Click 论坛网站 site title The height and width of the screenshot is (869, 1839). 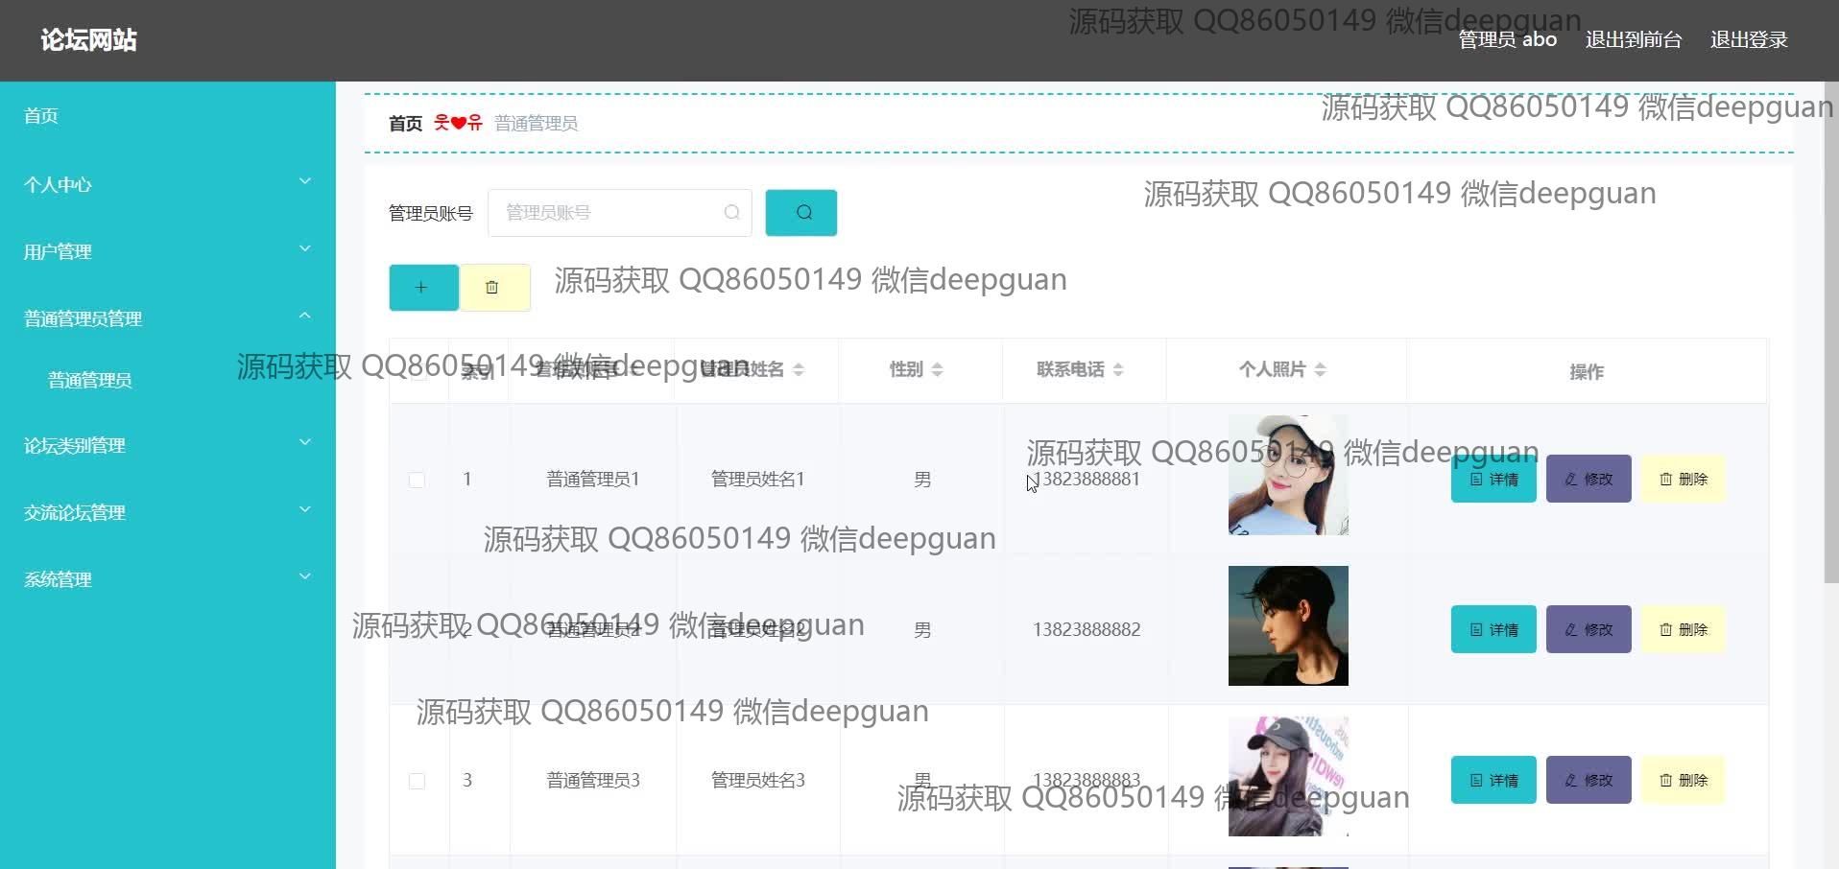pyautogui.click(x=88, y=39)
